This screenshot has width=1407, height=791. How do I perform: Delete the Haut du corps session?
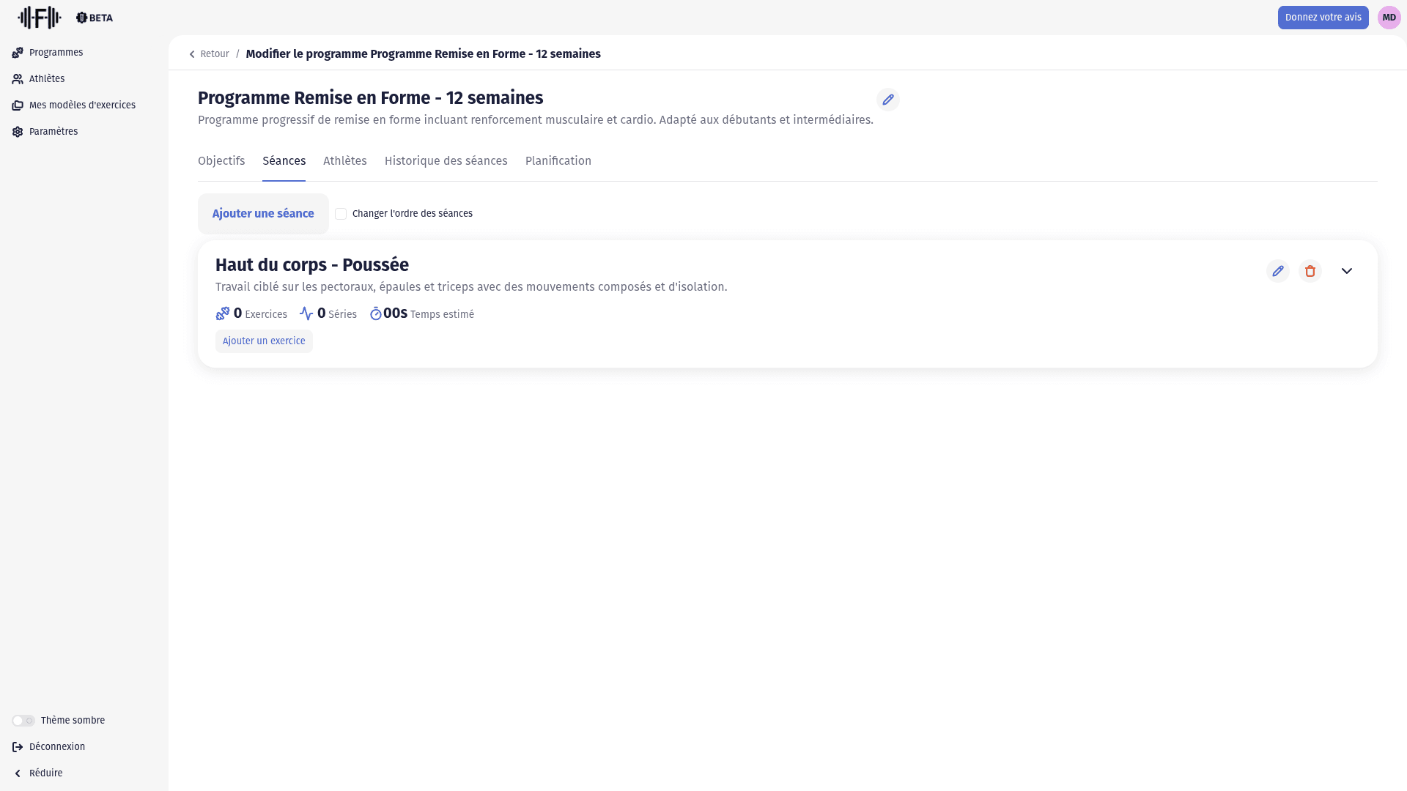[x=1310, y=271]
